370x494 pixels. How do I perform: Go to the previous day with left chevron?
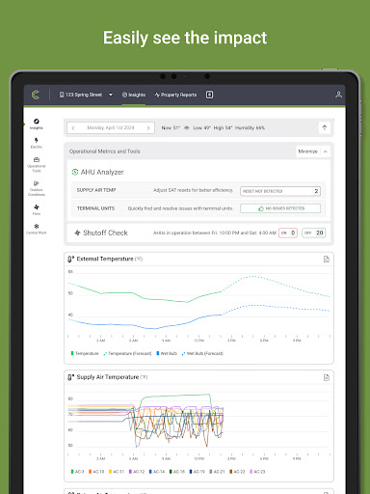click(73, 128)
